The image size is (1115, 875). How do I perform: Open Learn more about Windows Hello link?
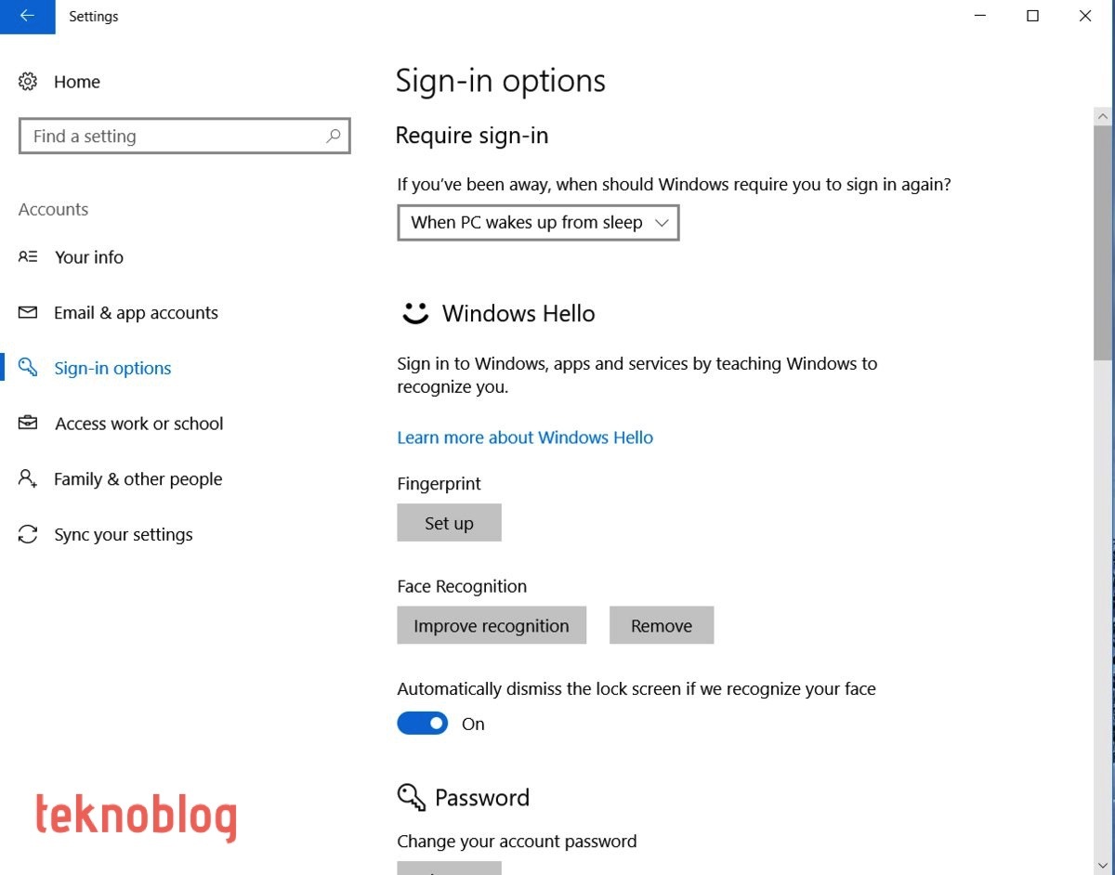point(525,437)
